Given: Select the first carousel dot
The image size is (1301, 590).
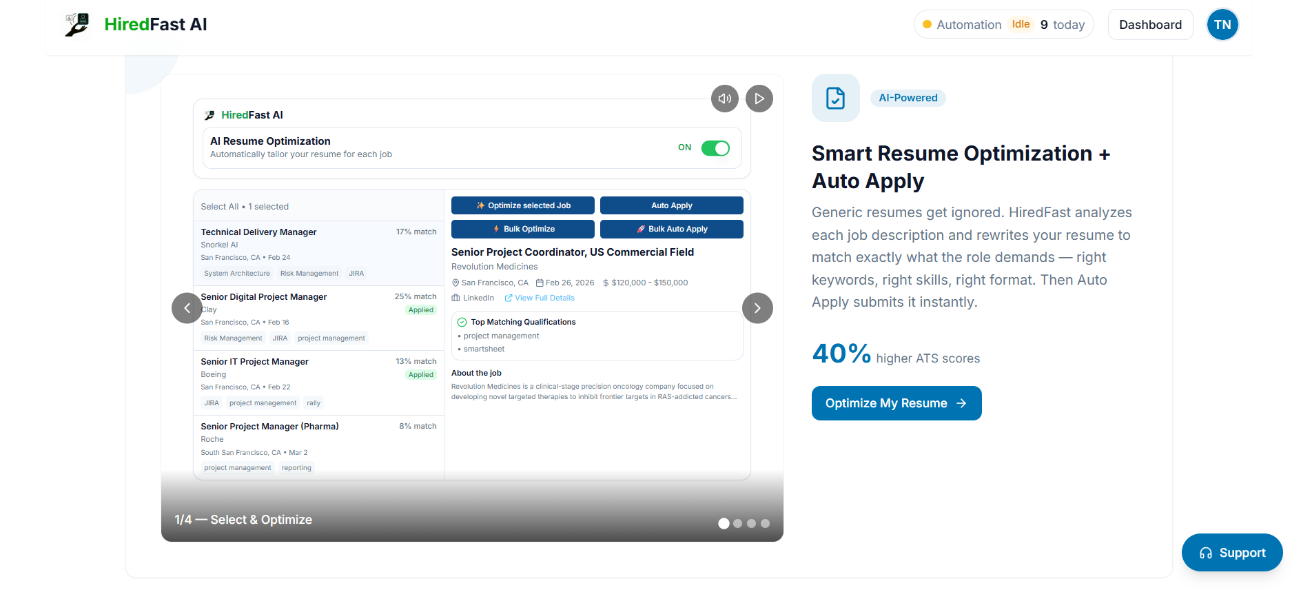Looking at the screenshot, I should [x=724, y=524].
